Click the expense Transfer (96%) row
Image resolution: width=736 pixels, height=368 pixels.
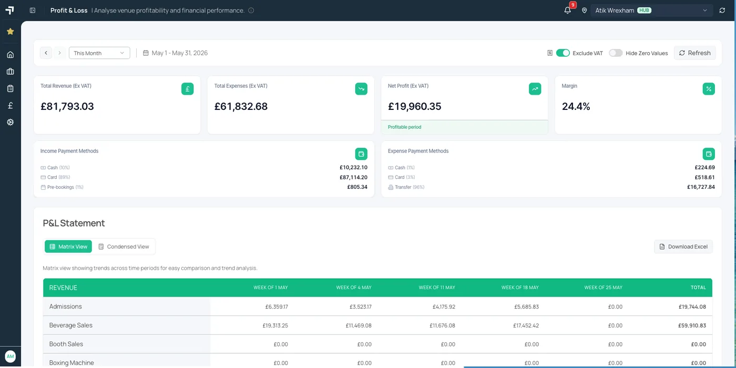point(551,187)
